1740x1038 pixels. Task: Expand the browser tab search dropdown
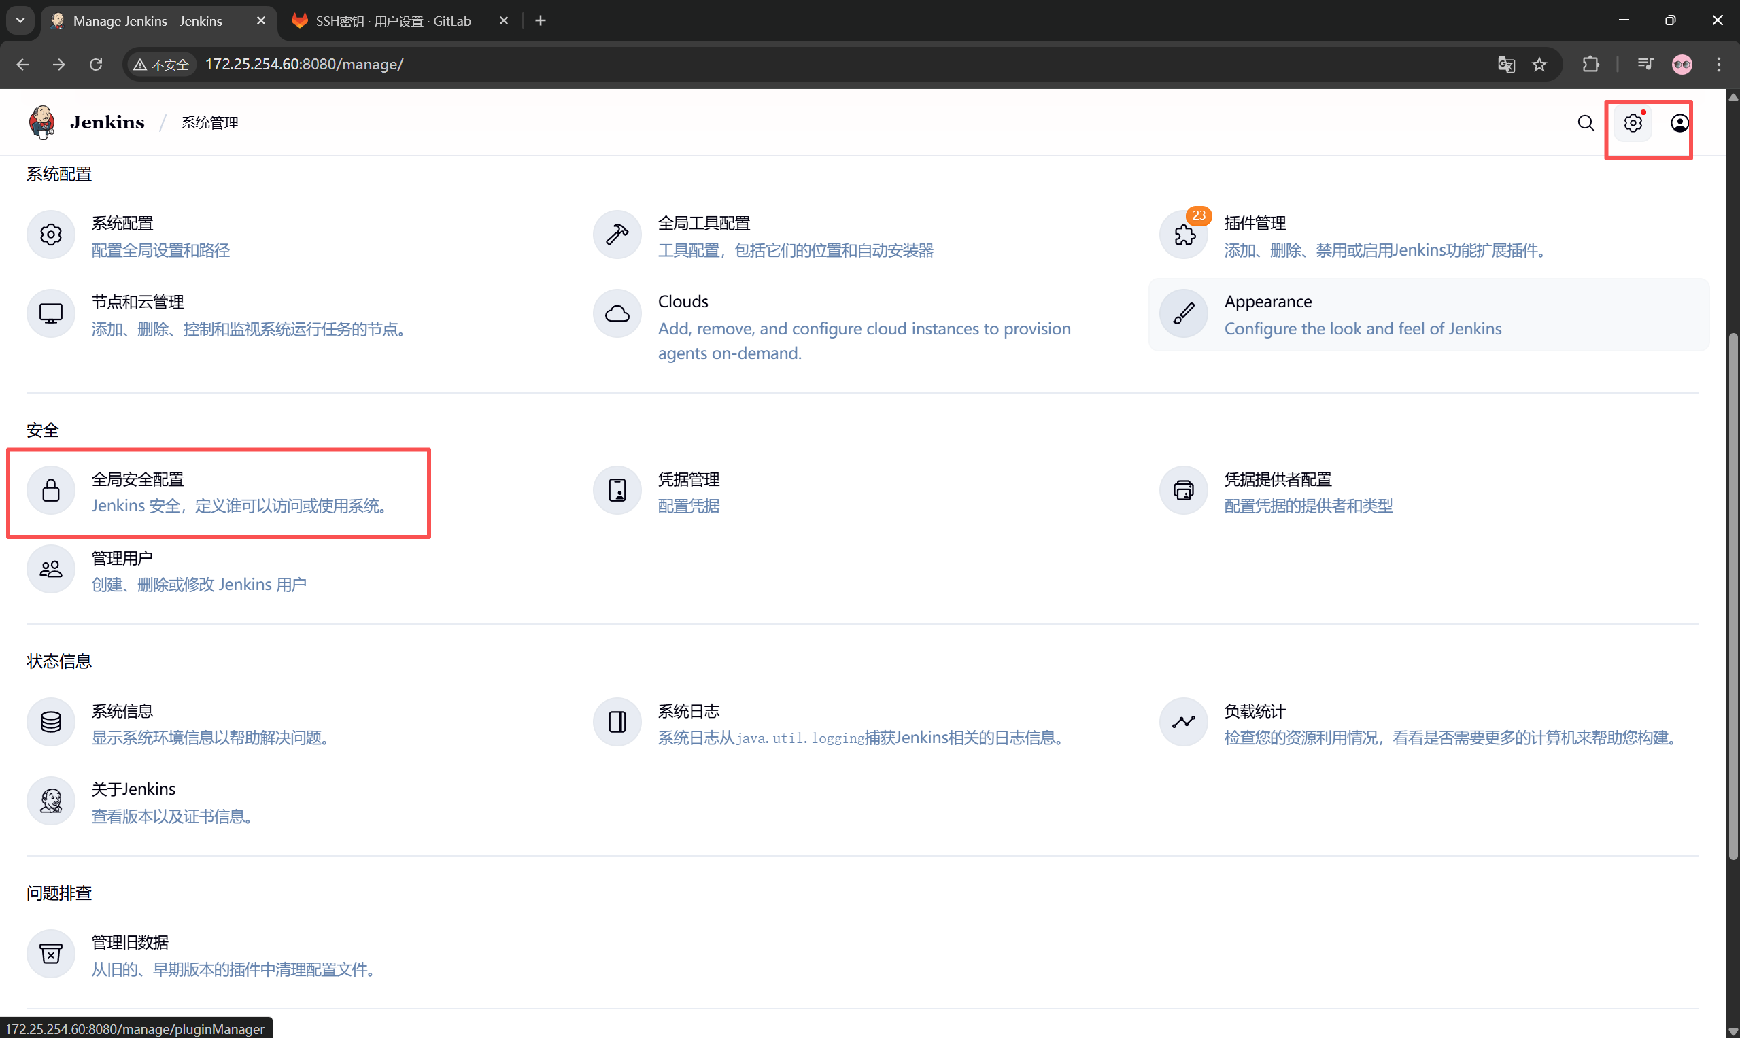20,20
